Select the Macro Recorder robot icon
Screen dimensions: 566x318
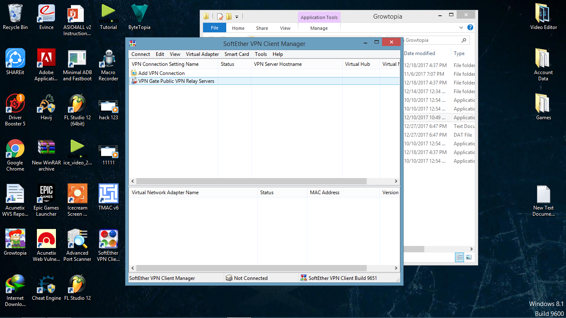pyautogui.click(x=108, y=65)
